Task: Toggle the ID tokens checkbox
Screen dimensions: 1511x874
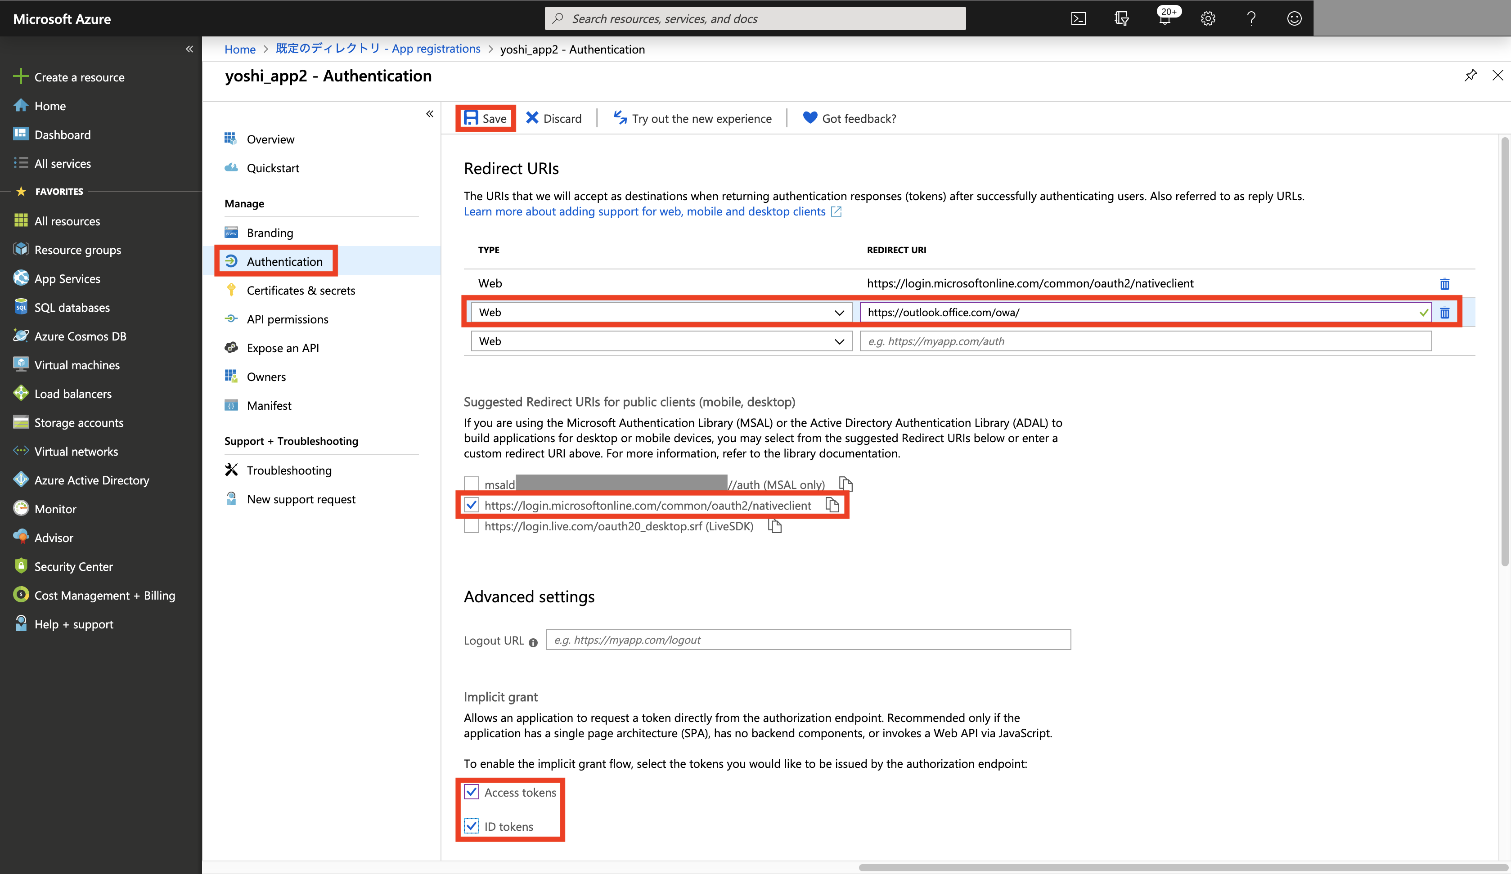Action: point(471,826)
